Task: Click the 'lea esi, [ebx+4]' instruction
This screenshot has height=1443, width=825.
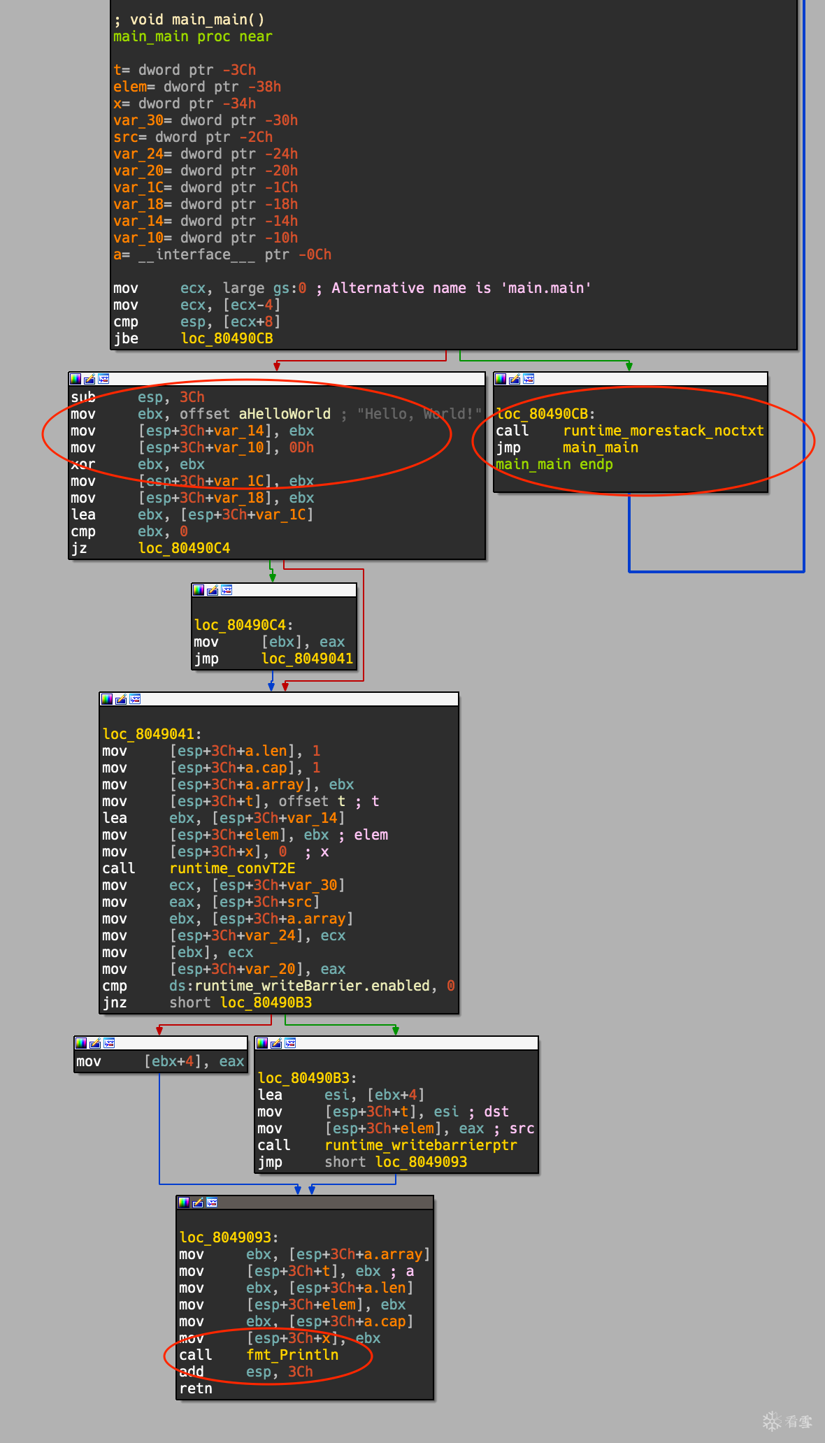Action: tap(341, 1095)
